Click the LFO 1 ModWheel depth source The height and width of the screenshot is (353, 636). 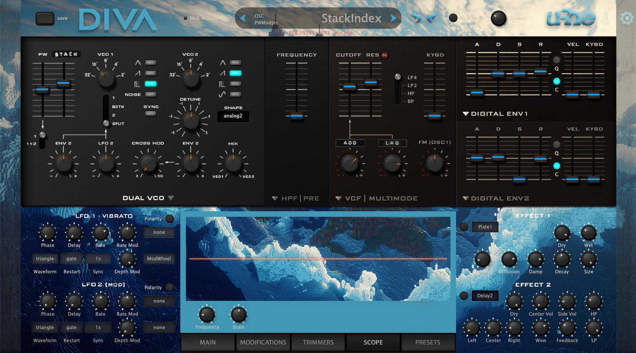click(159, 259)
